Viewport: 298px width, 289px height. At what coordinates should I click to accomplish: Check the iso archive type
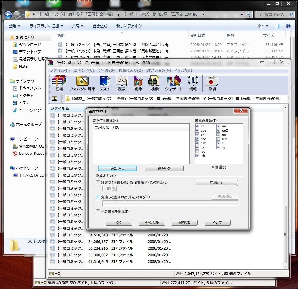click(197, 151)
